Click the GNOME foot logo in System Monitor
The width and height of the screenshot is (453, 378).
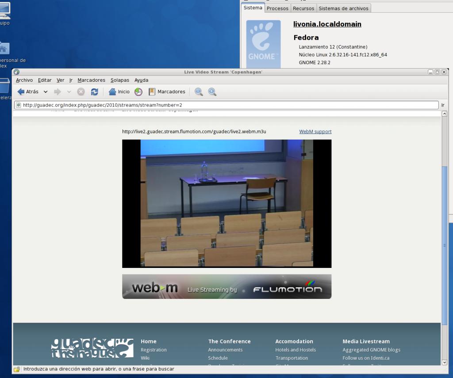[263, 44]
